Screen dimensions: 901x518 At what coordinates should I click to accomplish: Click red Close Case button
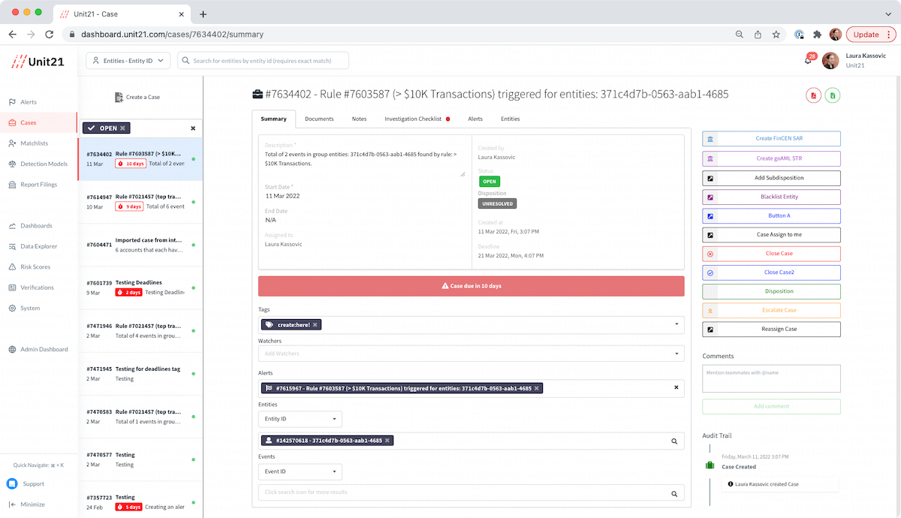click(771, 254)
